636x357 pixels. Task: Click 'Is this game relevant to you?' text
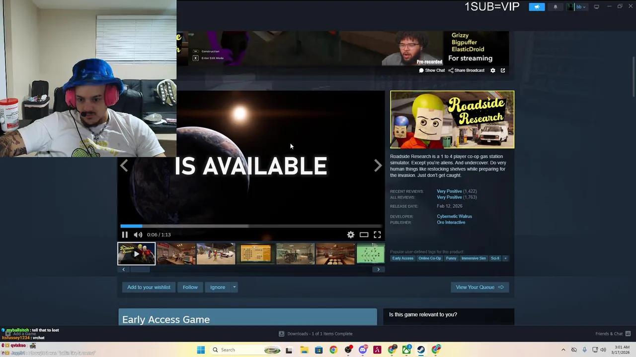[x=423, y=314]
